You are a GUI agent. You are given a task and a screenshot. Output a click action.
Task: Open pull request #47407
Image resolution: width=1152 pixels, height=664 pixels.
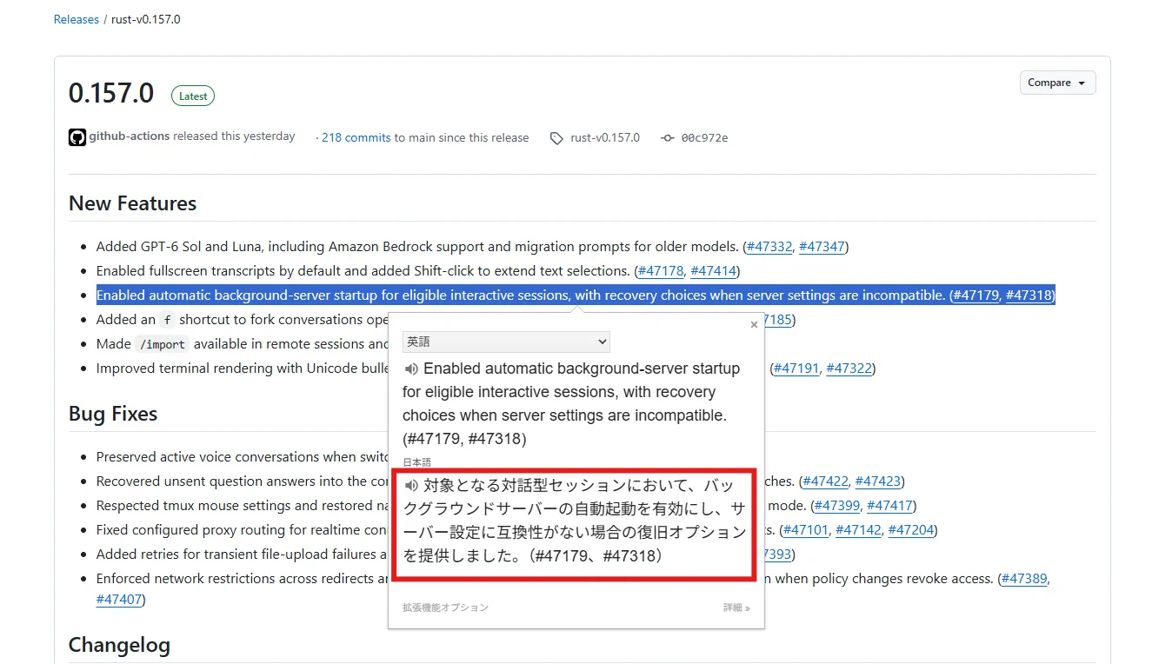tap(119, 600)
